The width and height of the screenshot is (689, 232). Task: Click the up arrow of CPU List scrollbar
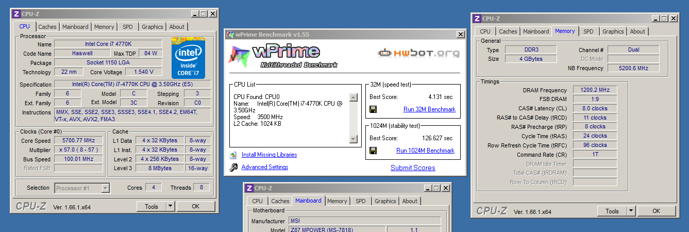[x=353, y=97]
